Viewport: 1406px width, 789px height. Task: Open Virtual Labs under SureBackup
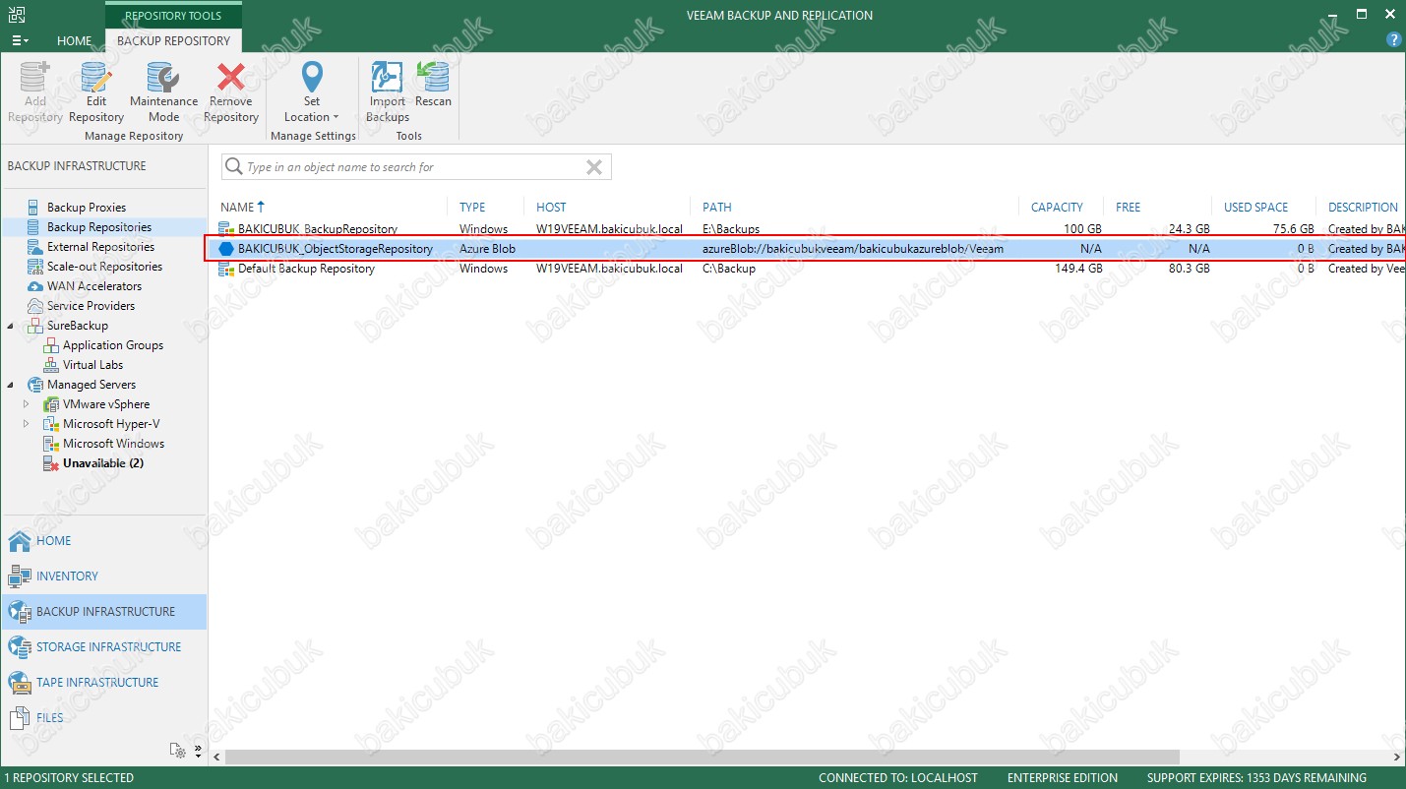click(x=92, y=365)
